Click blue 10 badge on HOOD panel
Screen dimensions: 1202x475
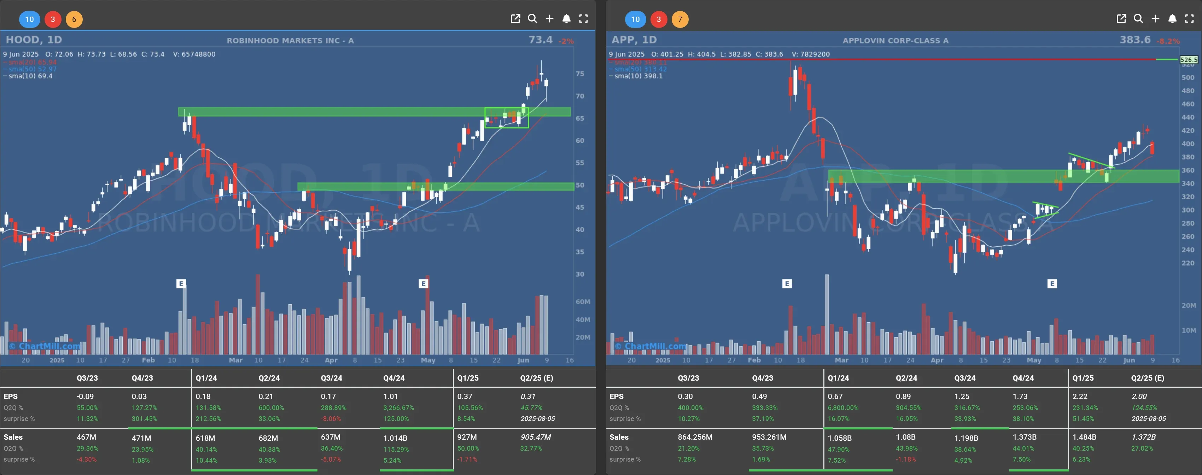point(29,19)
